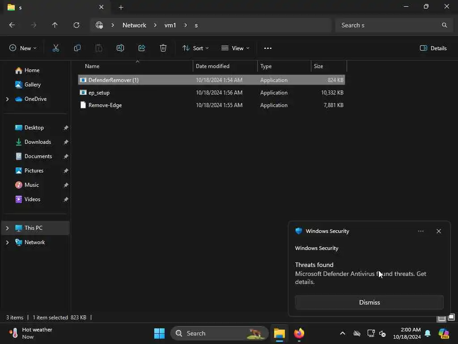Click the search magnifier icon
The image size is (458, 344).
444,25
